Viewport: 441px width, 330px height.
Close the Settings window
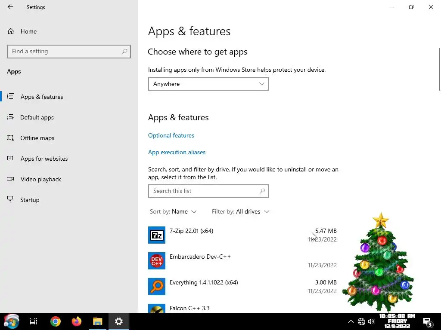tap(431, 7)
